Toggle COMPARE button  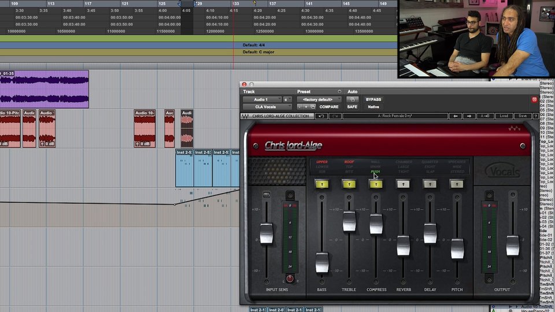(329, 107)
